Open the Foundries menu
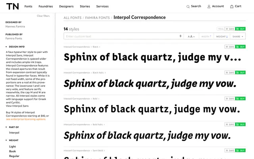The image size is (254, 159). pos(46,6)
